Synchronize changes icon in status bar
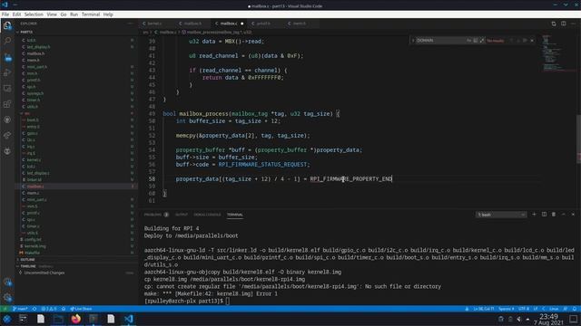The height and width of the screenshot is (326, 581). pyautogui.click(x=34, y=309)
